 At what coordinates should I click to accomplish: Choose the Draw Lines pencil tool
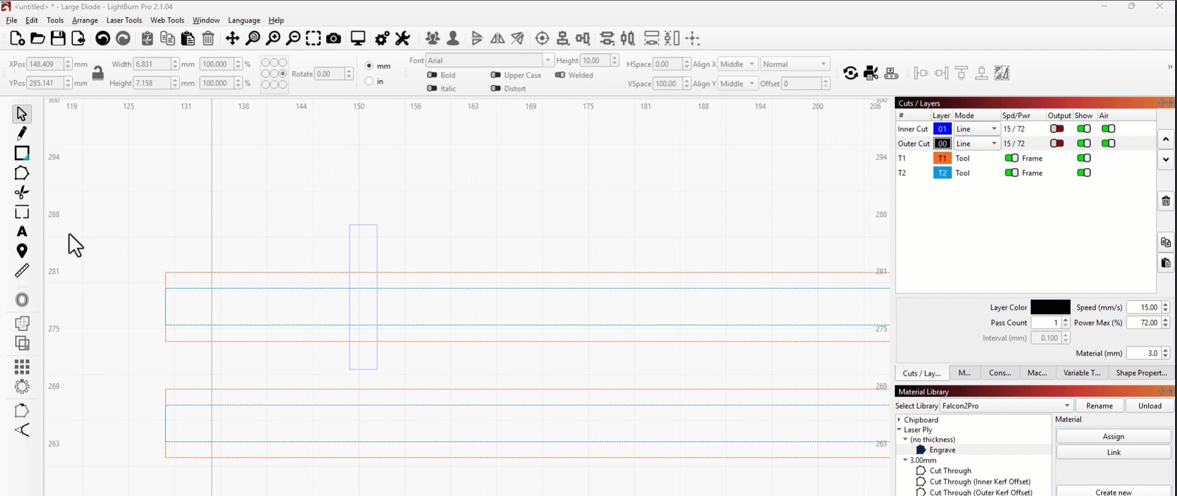click(x=21, y=133)
